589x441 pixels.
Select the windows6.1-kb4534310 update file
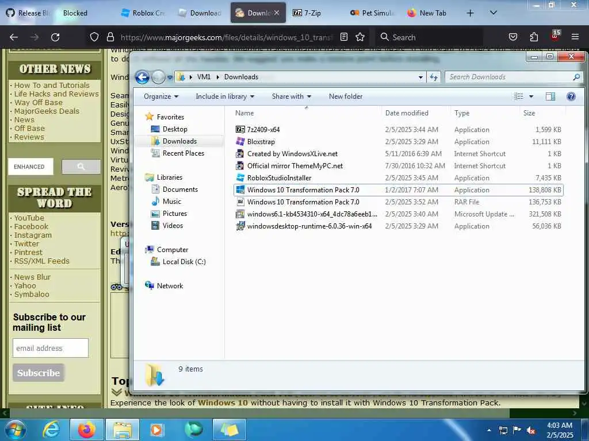tap(312, 214)
